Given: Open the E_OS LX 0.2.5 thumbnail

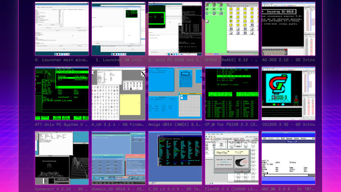Looking at the screenshot, I should (x=175, y=158).
